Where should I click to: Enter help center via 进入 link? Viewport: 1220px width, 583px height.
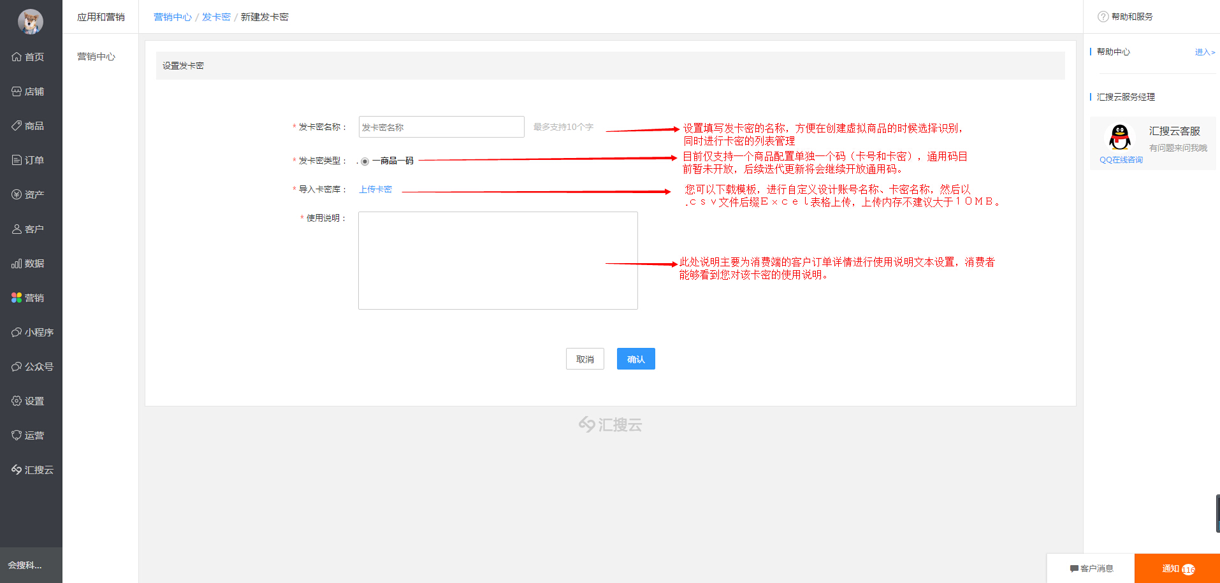(x=1204, y=52)
